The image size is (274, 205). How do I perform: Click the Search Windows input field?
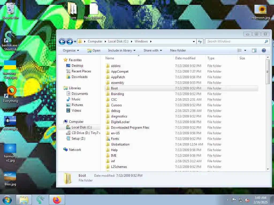pos(235,41)
